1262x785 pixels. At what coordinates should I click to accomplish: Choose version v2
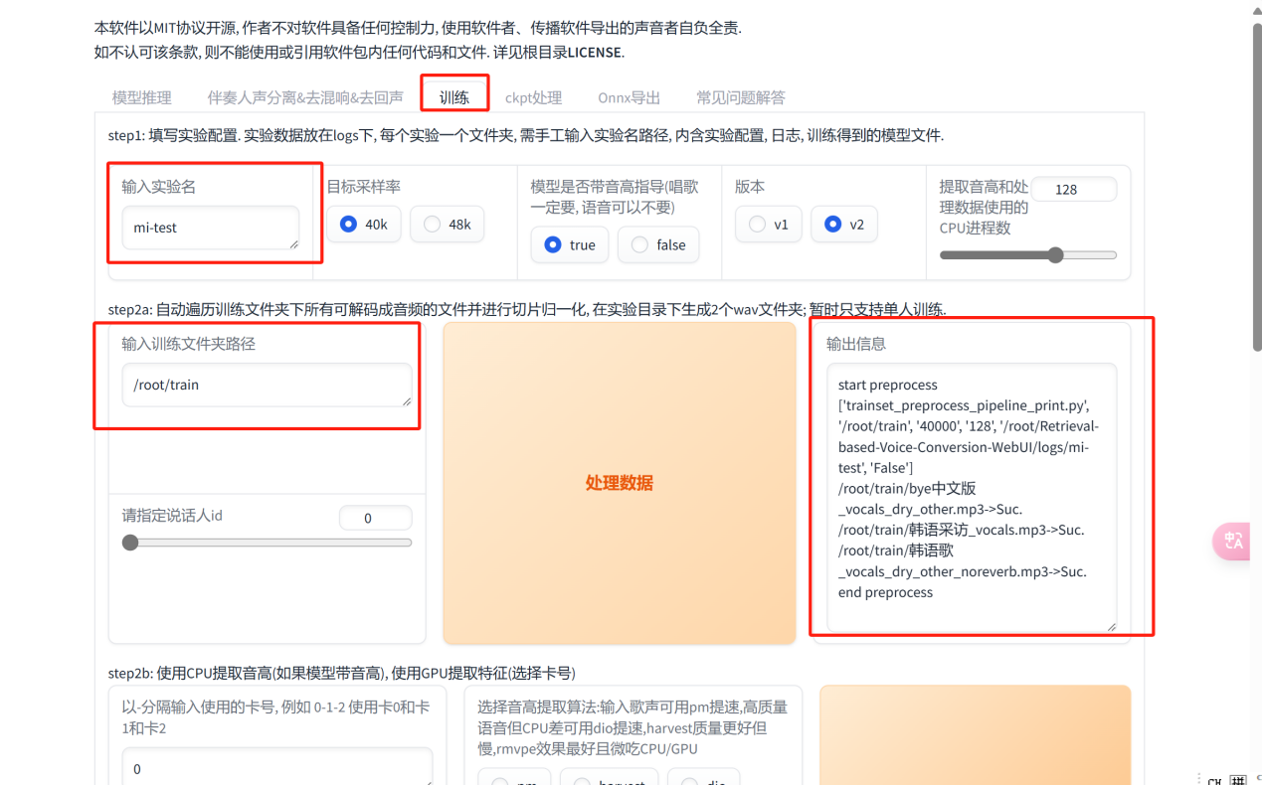[x=843, y=225]
